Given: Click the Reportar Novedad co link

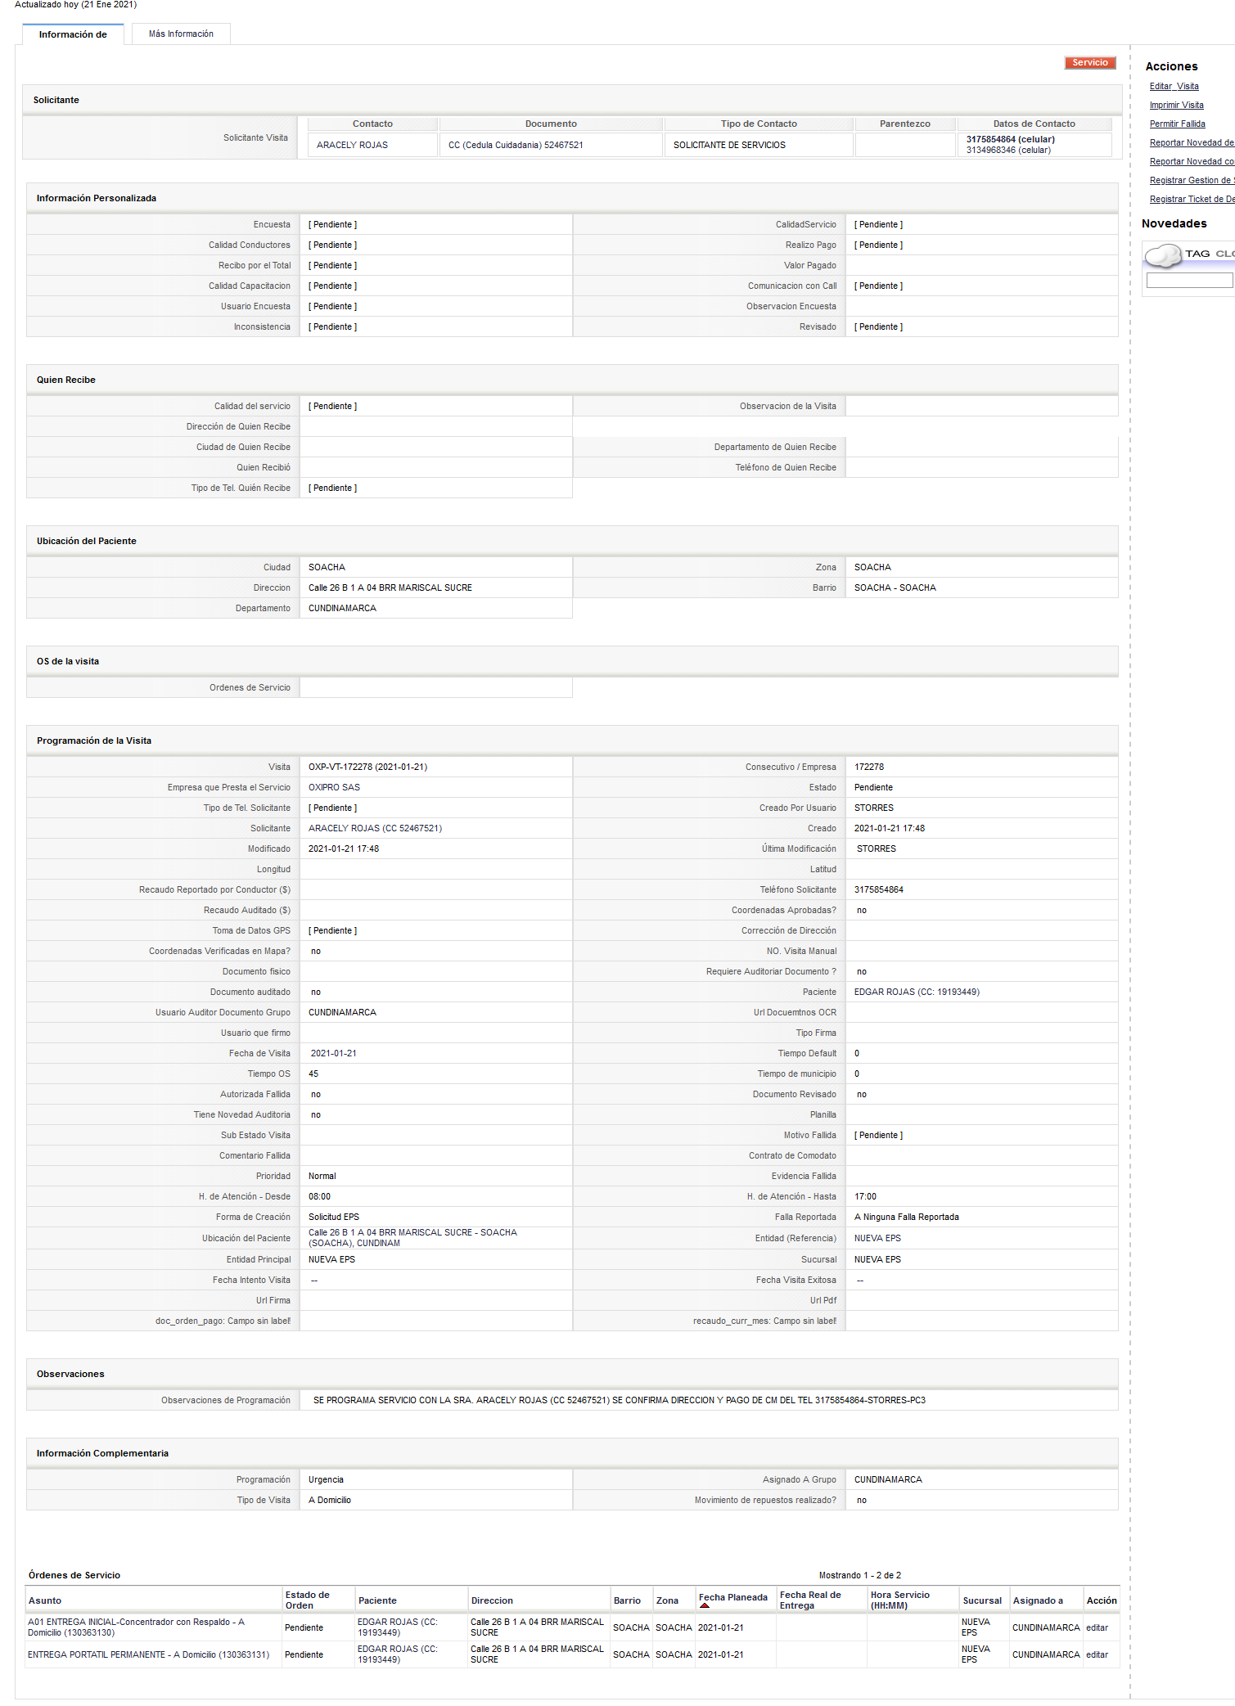Looking at the screenshot, I should pyautogui.click(x=1192, y=161).
